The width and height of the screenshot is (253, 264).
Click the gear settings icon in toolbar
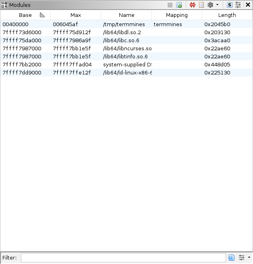[x=210, y=5]
